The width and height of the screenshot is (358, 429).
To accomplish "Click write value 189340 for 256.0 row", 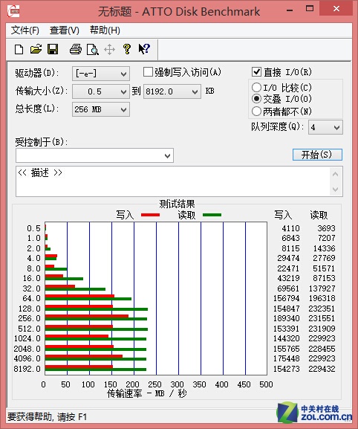I will (287, 318).
